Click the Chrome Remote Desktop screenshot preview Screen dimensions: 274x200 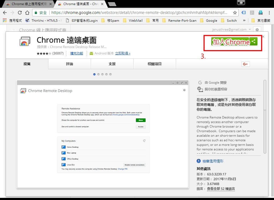click(103, 134)
